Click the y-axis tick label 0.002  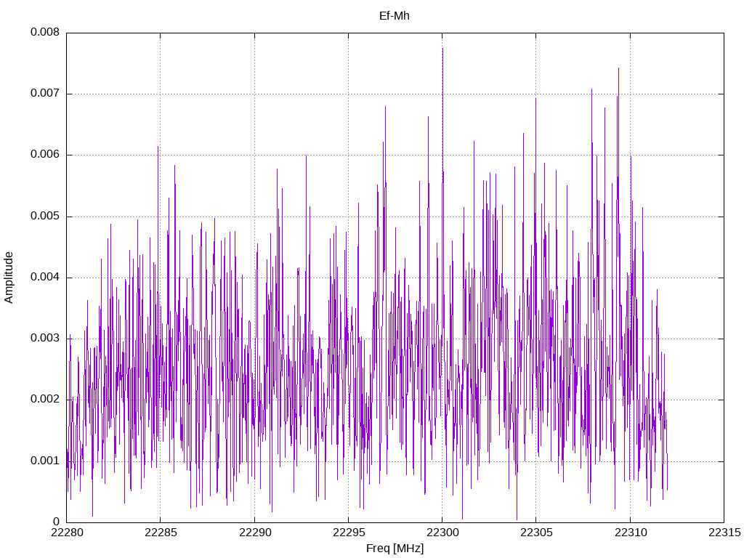[45, 400]
